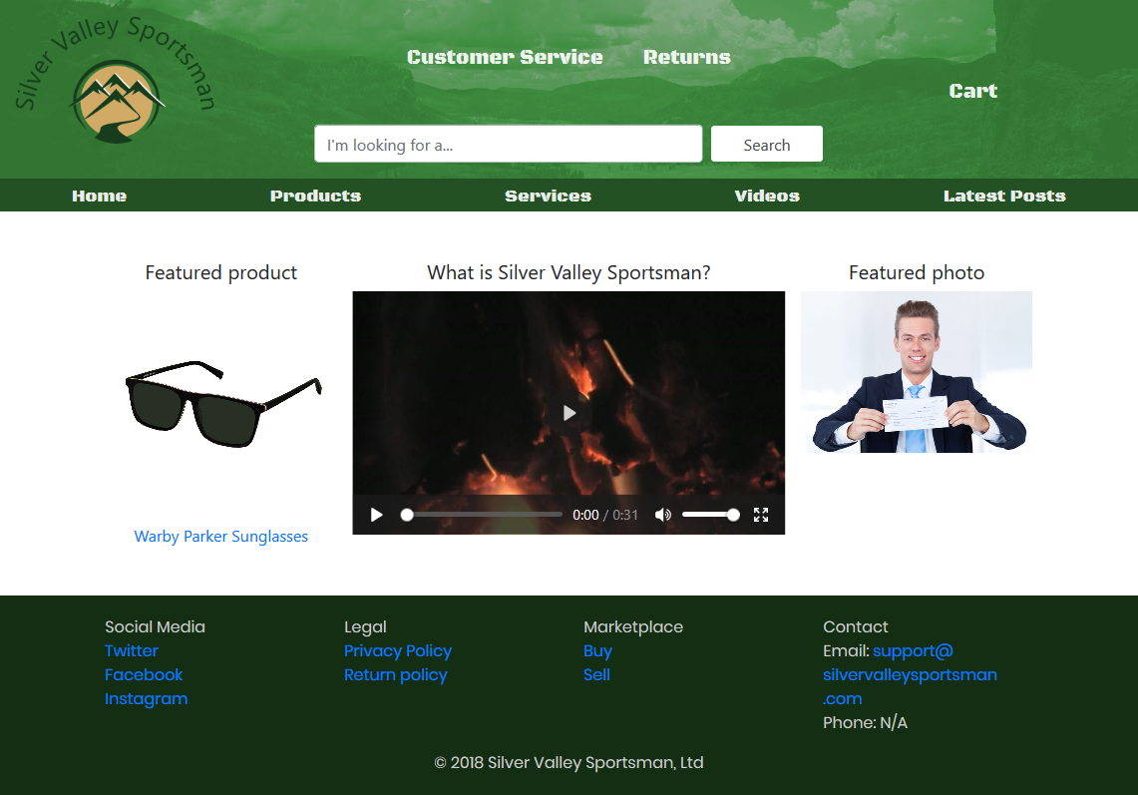The width and height of the screenshot is (1138, 795).
Task: Click the Silver Valley Sportsman mountain logo
Action: tap(117, 101)
